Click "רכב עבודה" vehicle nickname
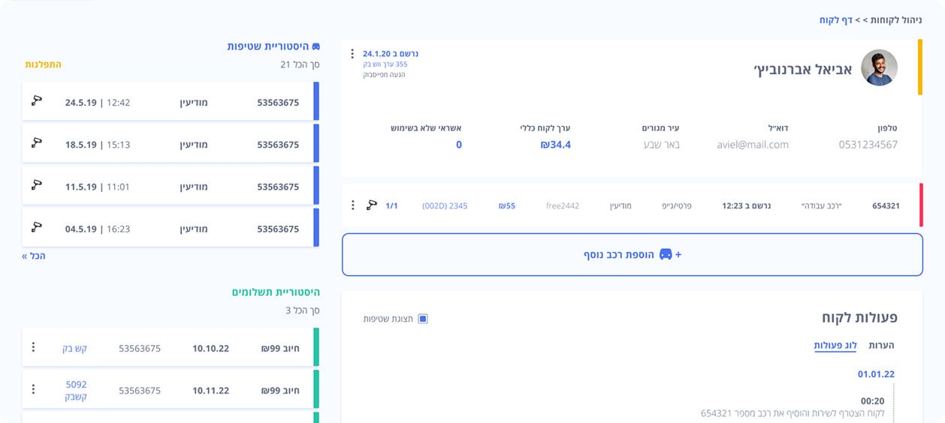Screen dimensions: 945x423 click(822, 205)
